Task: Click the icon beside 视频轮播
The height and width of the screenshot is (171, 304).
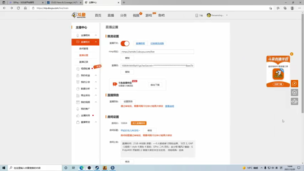Action: tap(78, 69)
